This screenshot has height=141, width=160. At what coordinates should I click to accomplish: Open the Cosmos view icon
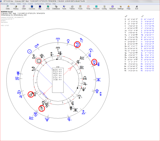[x=32, y=7]
